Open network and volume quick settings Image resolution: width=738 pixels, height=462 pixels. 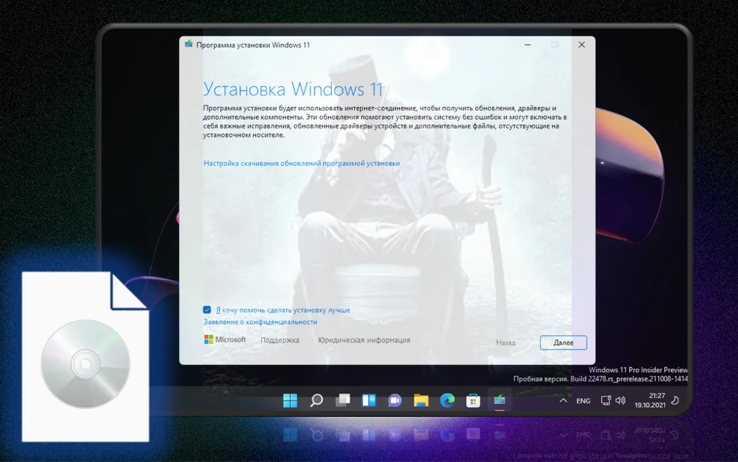point(613,401)
